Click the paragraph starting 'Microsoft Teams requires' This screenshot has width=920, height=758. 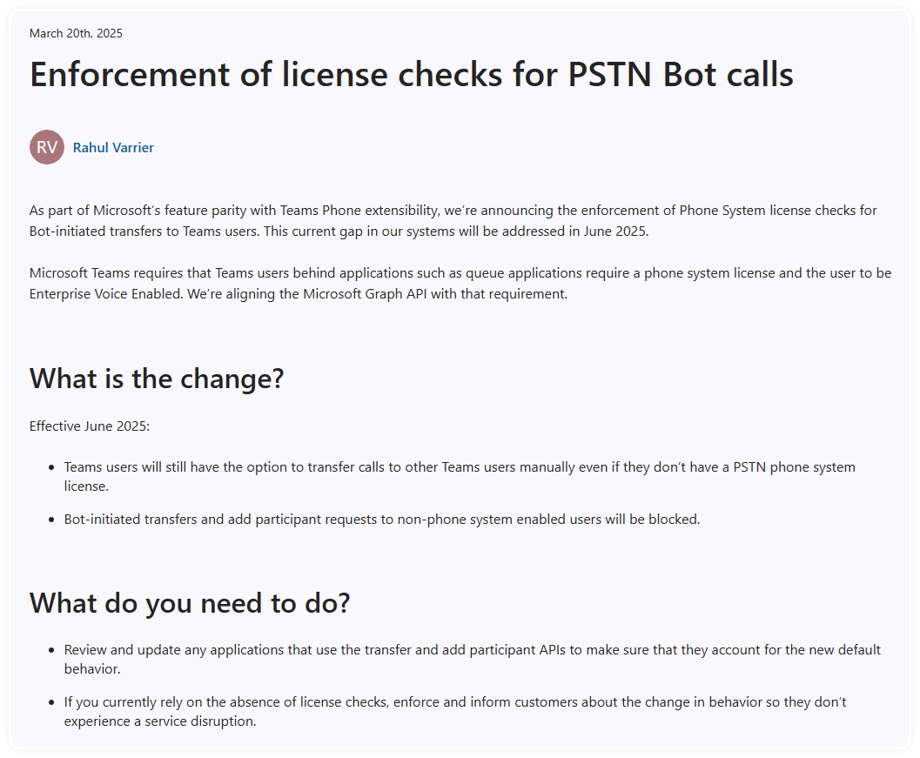click(460, 284)
